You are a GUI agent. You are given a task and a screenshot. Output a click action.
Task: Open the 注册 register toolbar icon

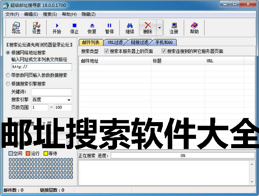pyautogui.click(x=174, y=28)
